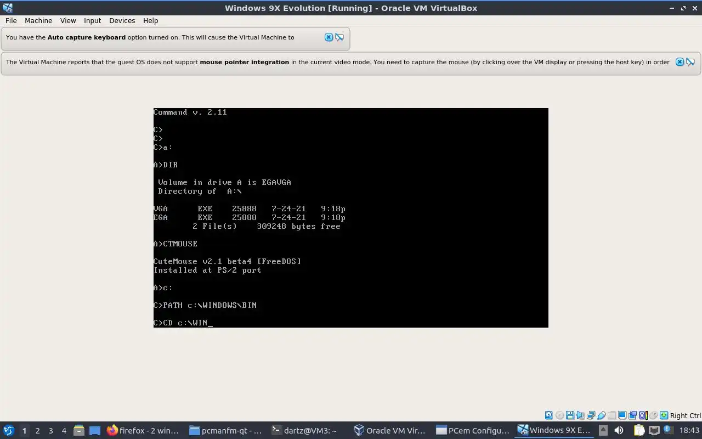Viewport: 702px width, 439px height.
Task: Click the 'PATH c:\WINDOWS\BIN' command line
Action: point(205,305)
